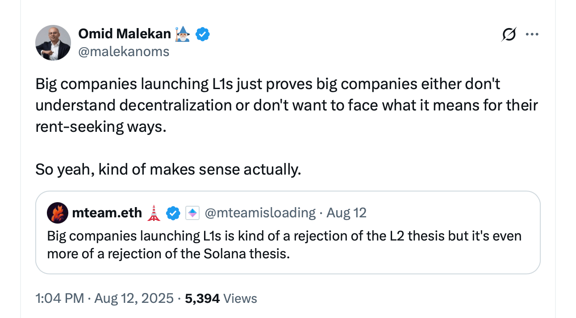The image size is (576, 318).
Task: Open the mteam.eth display name
Action: point(107,213)
